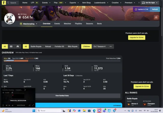Expand the Play dropdown arrow
Screen dimensions: 163x113
tap(65, 3)
